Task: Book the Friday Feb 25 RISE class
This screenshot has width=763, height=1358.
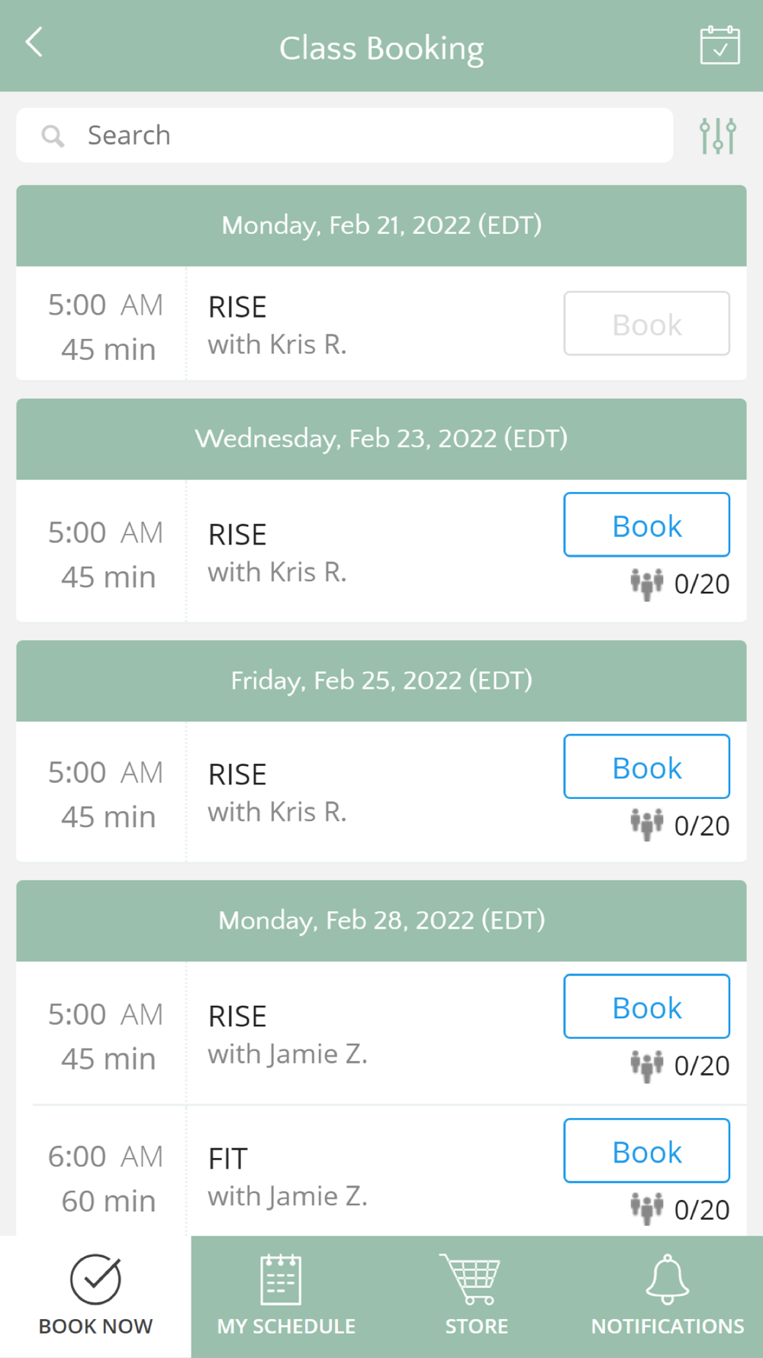Action: [x=646, y=767]
